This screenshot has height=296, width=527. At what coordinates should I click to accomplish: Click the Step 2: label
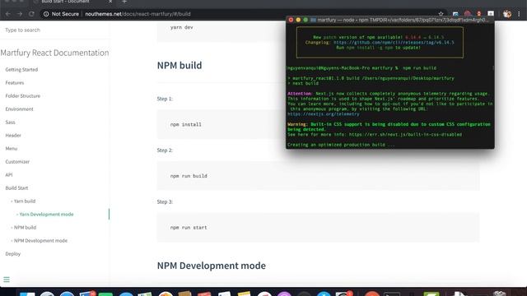click(x=165, y=150)
